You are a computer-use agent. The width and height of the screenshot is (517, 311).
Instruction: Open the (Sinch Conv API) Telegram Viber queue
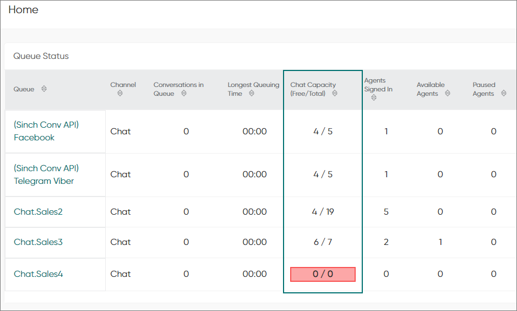pos(46,174)
